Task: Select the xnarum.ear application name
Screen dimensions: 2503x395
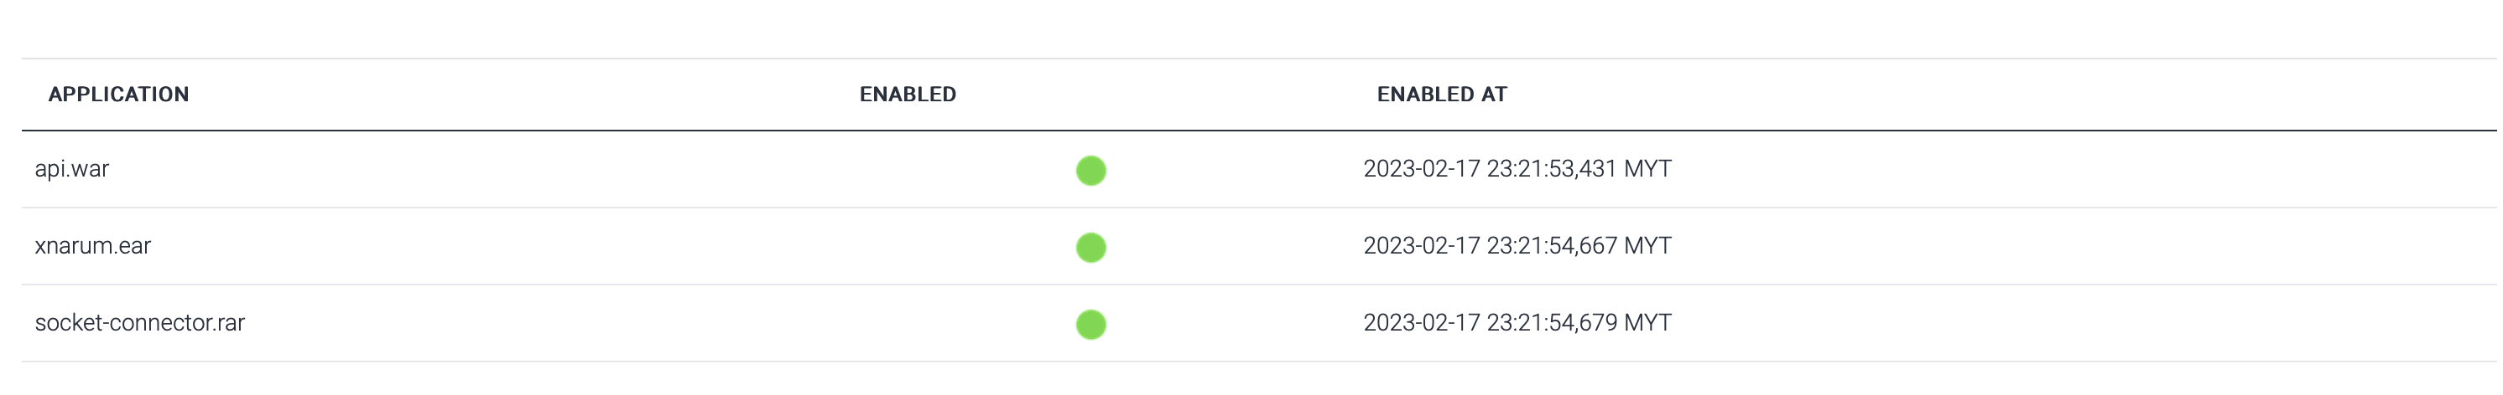Action: click(93, 245)
